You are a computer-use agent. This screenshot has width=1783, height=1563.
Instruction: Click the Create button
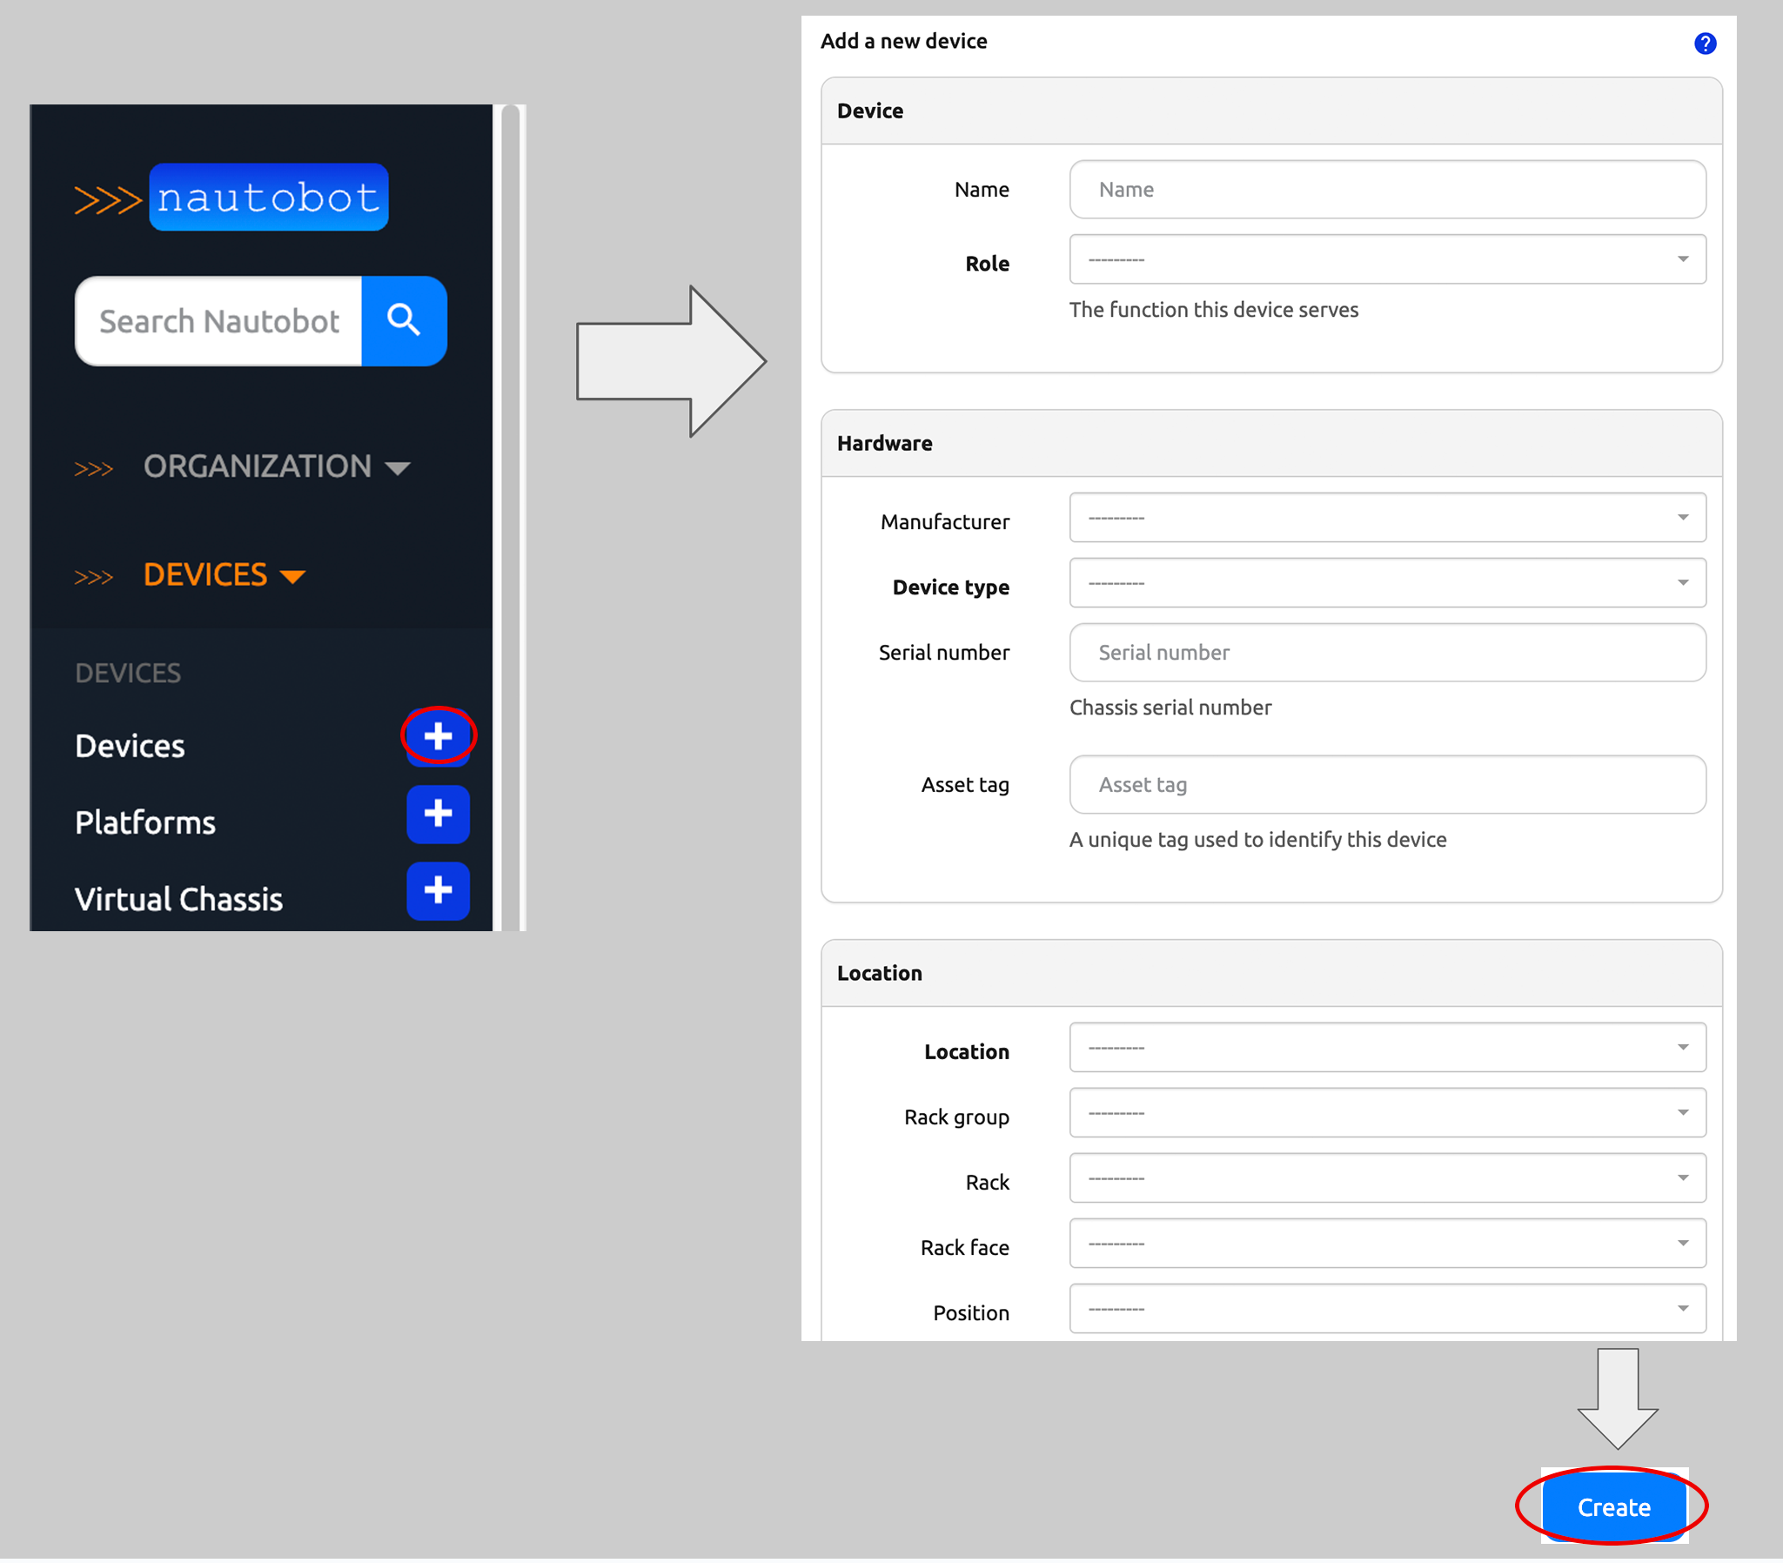pos(1613,1507)
